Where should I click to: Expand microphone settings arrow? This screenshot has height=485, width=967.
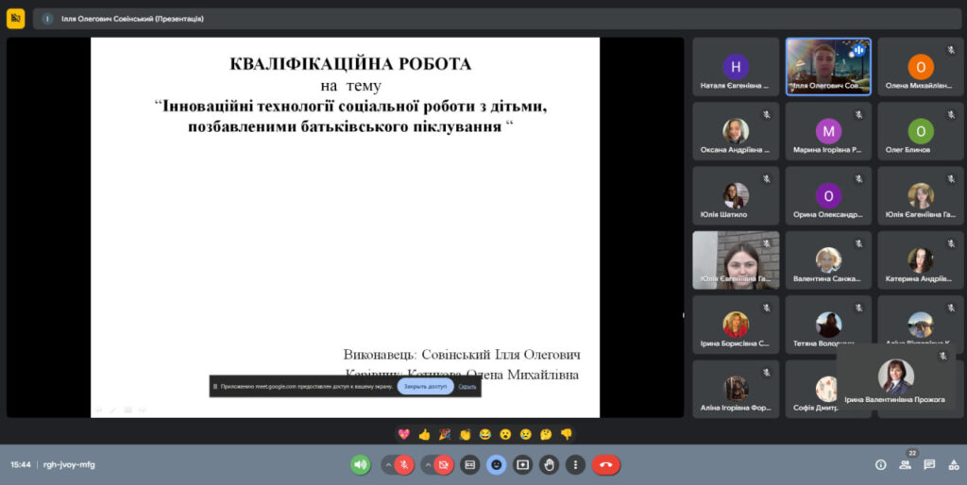tap(387, 464)
